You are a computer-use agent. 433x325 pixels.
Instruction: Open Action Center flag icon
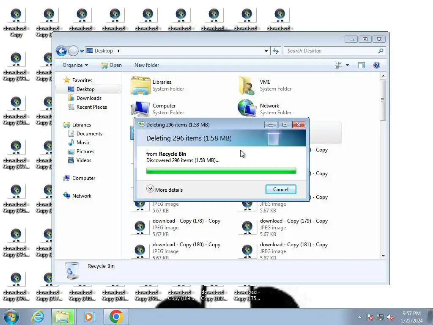coord(370,317)
